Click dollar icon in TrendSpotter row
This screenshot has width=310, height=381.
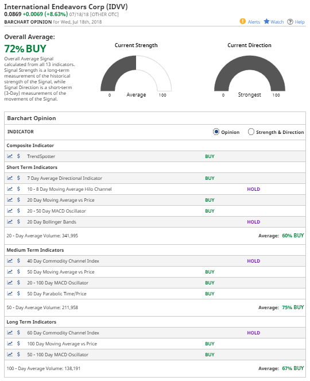(18, 156)
